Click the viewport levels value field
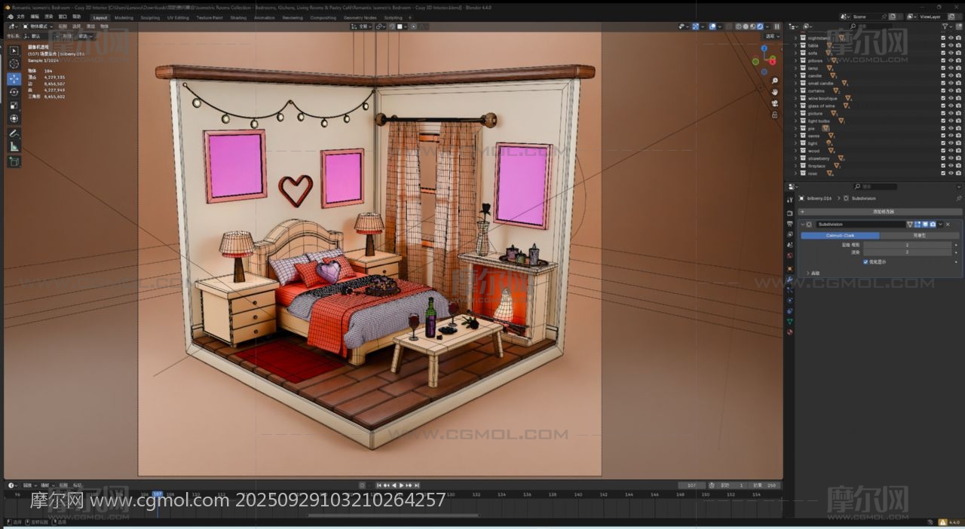Image resolution: width=965 pixels, height=529 pixels. pyautogui.click(x=907, y=245)
